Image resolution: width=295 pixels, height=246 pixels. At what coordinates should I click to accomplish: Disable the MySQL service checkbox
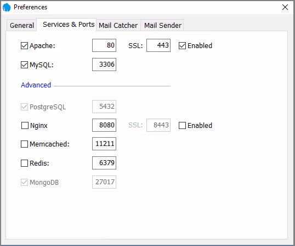pos(24,65)
